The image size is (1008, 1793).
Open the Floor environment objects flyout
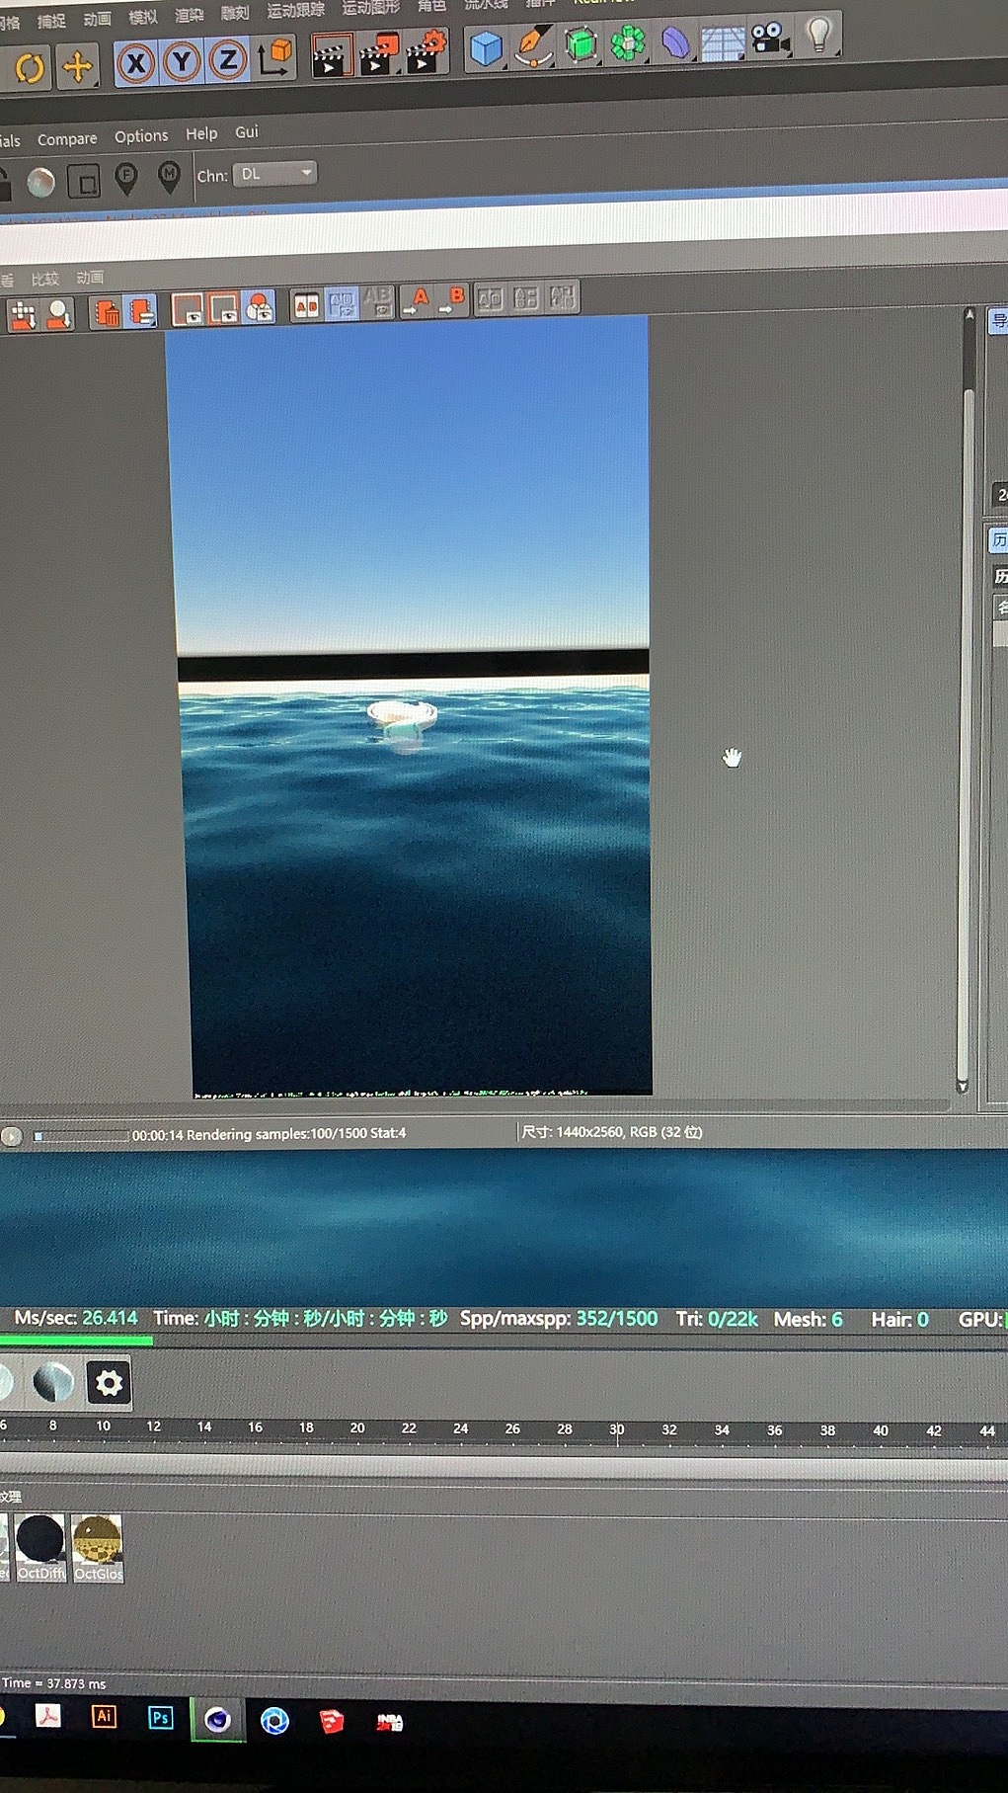tap(723, 42)
